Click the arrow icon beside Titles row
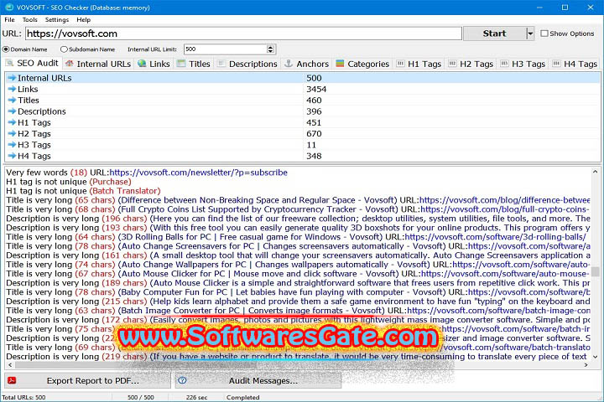604x402 pixels. click(12, 100)
